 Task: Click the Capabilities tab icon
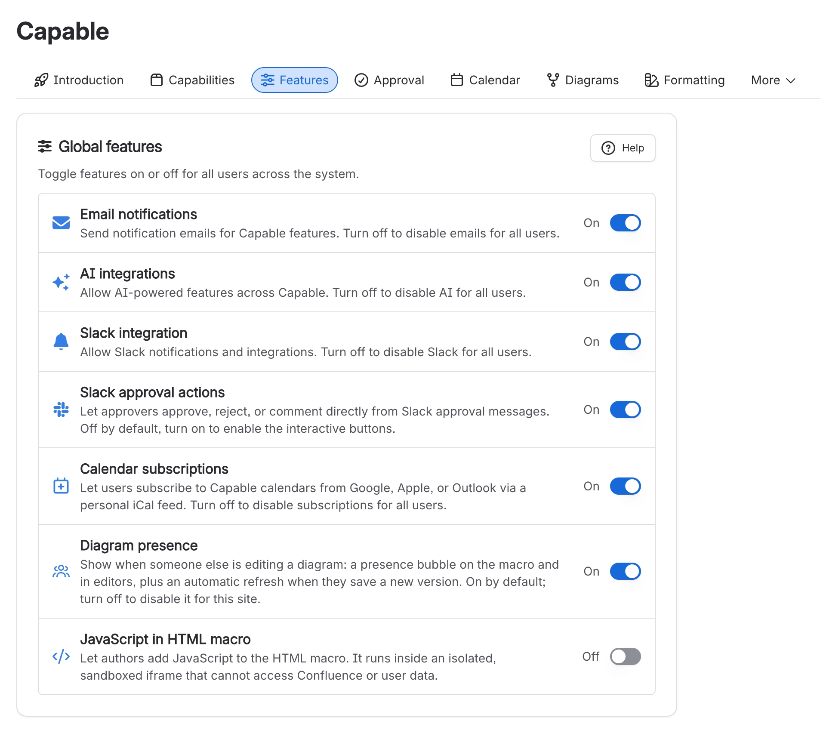point(157,80)
